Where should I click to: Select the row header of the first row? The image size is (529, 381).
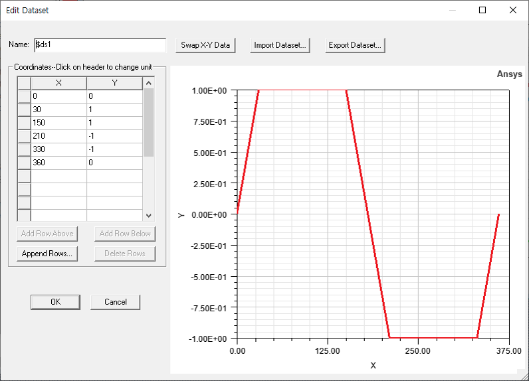(x=24, y=96)
